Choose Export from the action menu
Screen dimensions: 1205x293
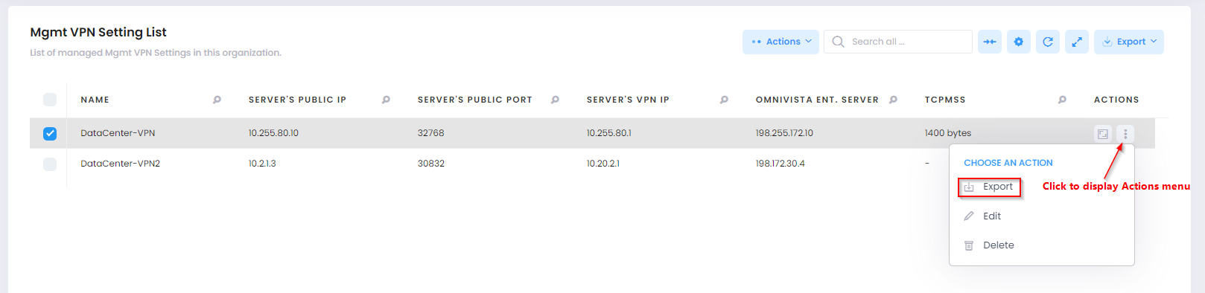point(989,187)
